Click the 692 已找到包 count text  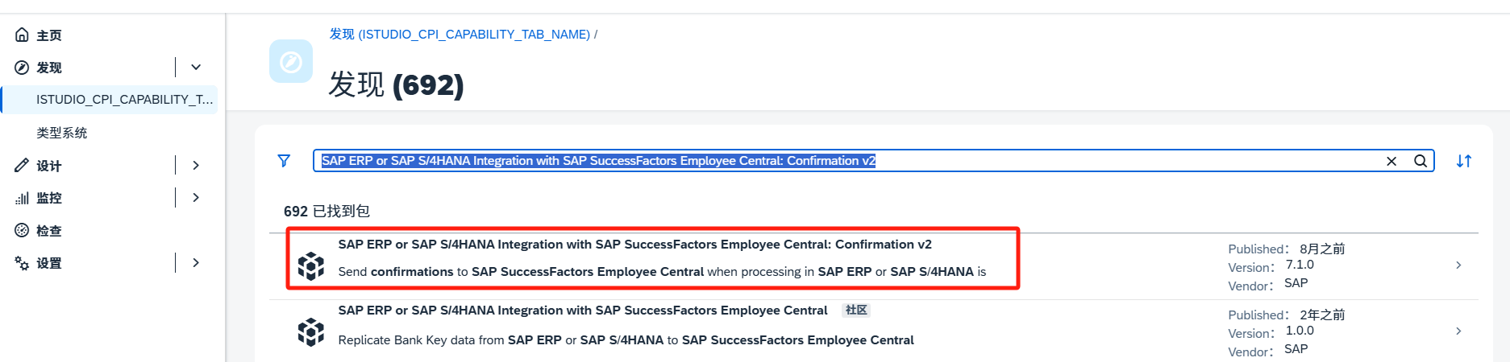point(327,211)
